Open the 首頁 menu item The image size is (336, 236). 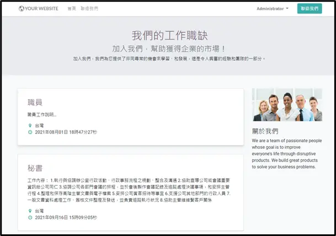72,9
